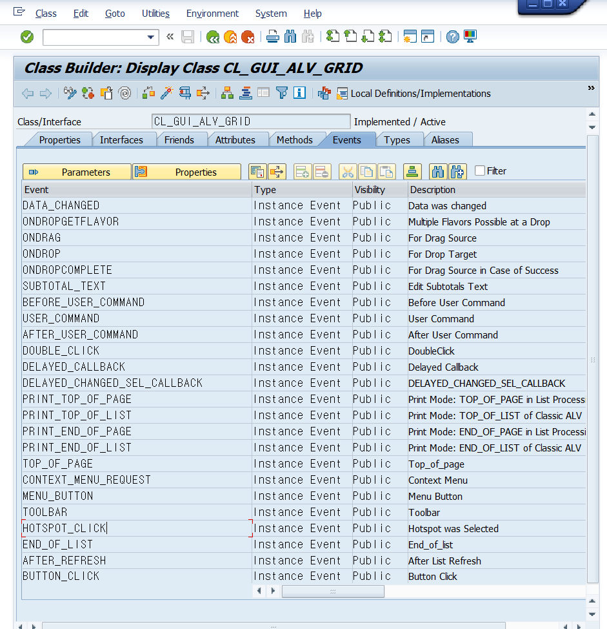Viewport: 607px width, 629px height.
Task: Open the Edit menu
Action: coord(81,14)
